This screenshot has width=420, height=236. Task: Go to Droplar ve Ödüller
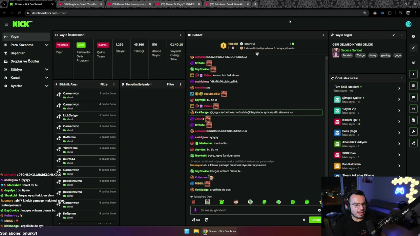tap(26, 61)
